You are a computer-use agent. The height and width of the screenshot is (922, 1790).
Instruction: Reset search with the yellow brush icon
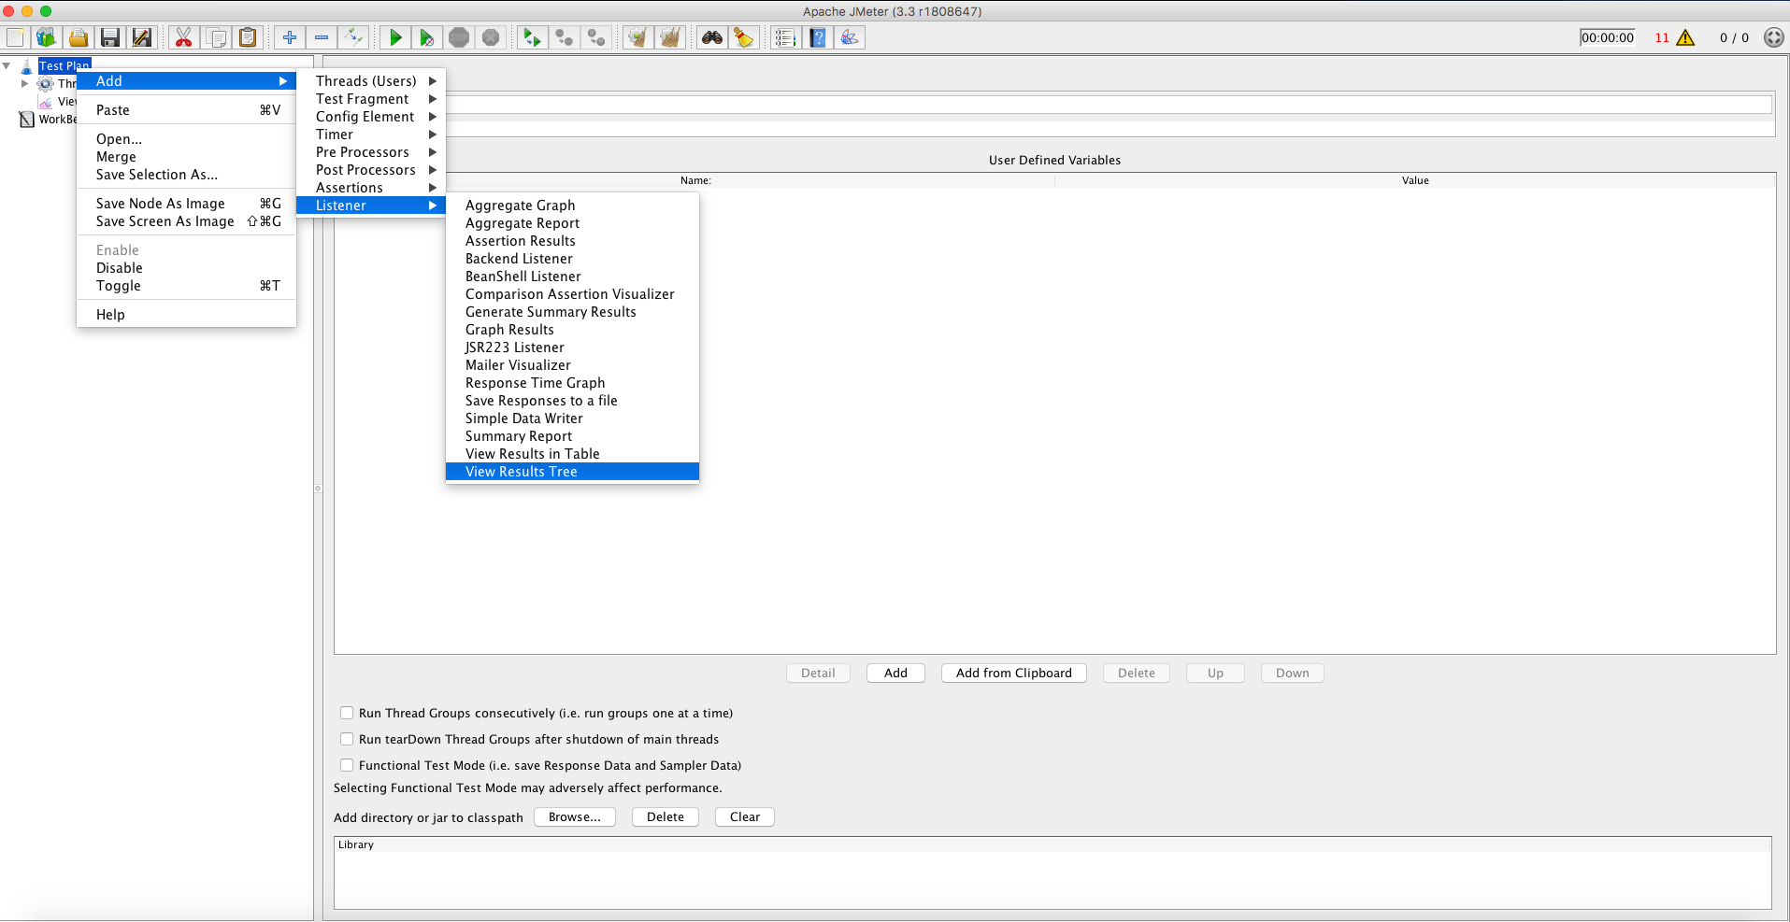pyautogui.click(x=744, y=37)
